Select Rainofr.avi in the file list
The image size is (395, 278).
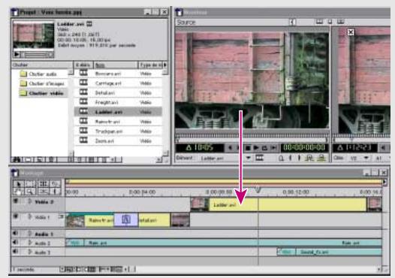pyautogui.click(x=118, y=122)
